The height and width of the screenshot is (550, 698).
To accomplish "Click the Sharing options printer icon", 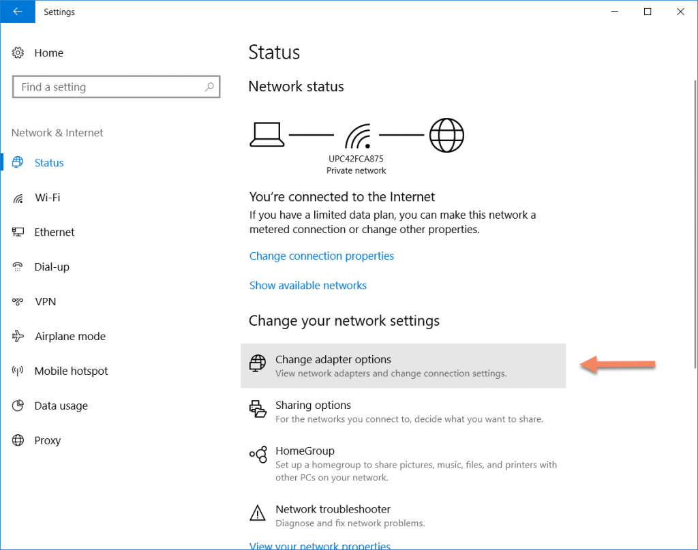I will click(x=258, y=409).
